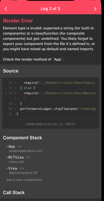Open renderApplication.js (58:5) source file link
The height and width of the screenshot is (201, 104).
[51, 124]
